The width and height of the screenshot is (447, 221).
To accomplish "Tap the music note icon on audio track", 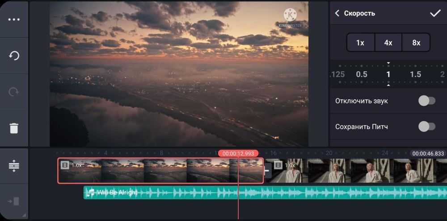I will click(x=91, y=192).
